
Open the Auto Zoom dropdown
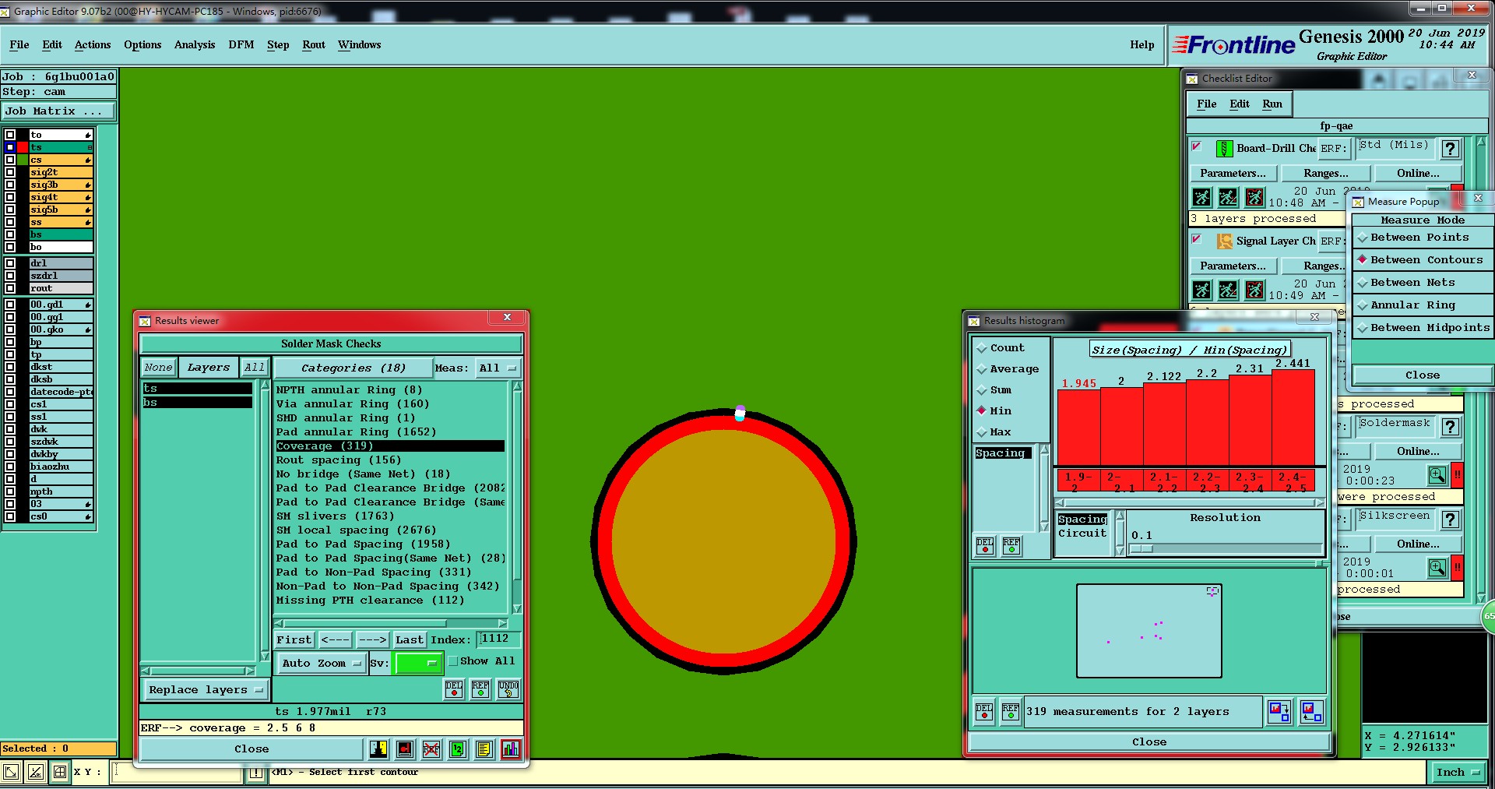(x=322, y=664)
